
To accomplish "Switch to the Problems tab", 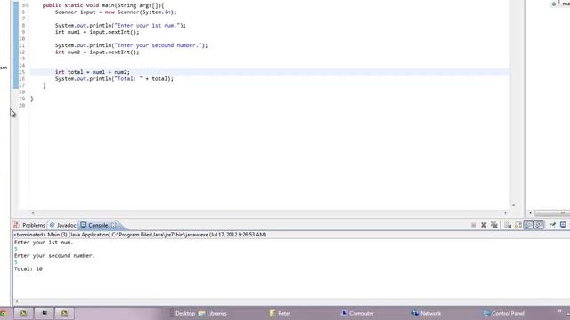I will 29,225.
